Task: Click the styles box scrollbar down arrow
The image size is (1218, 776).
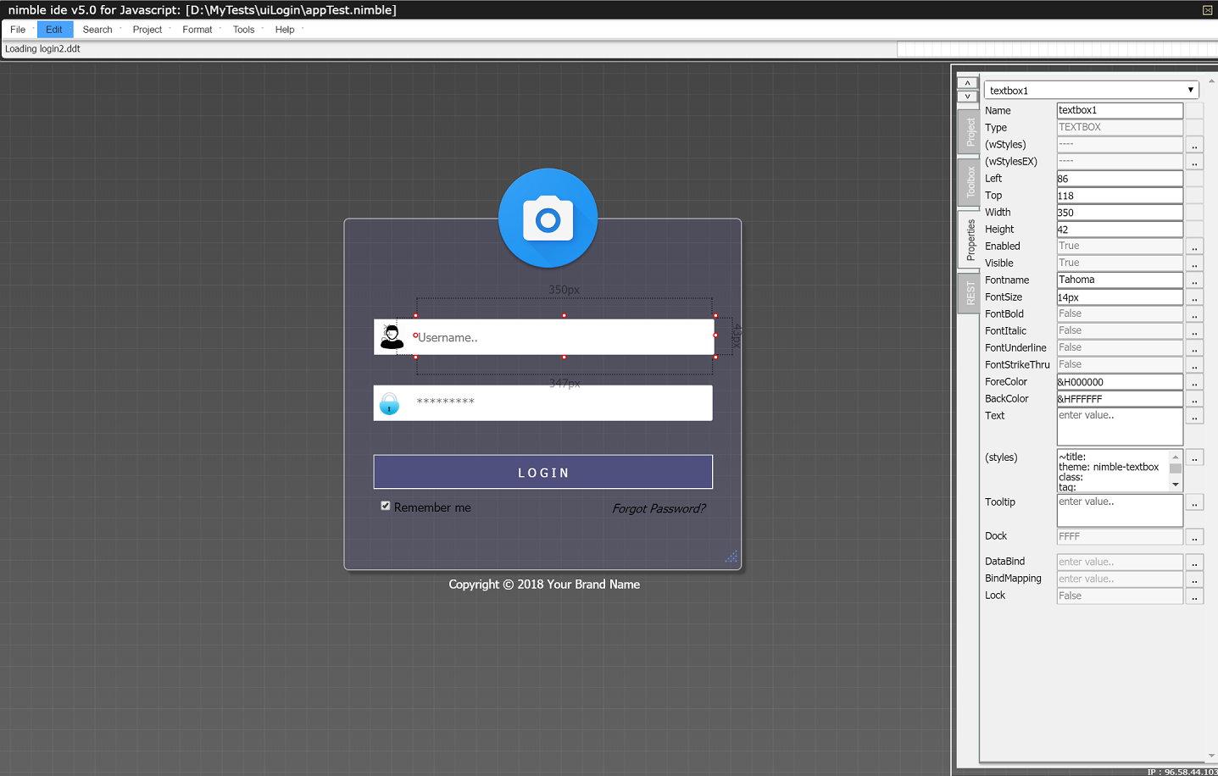Action: [1176, 485]
